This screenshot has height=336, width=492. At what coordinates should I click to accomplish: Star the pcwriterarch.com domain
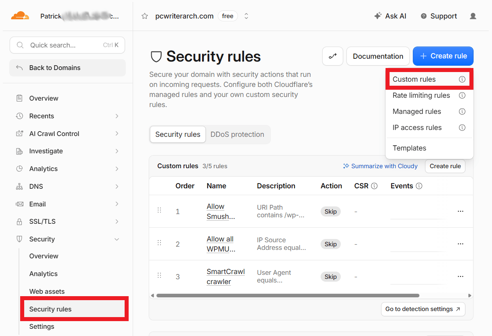(145, 16)
